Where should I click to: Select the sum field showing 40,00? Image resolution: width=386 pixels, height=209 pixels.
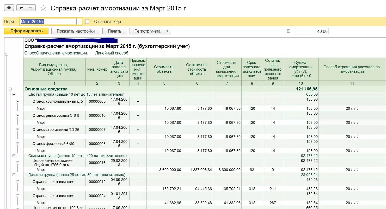click(311, 31)
